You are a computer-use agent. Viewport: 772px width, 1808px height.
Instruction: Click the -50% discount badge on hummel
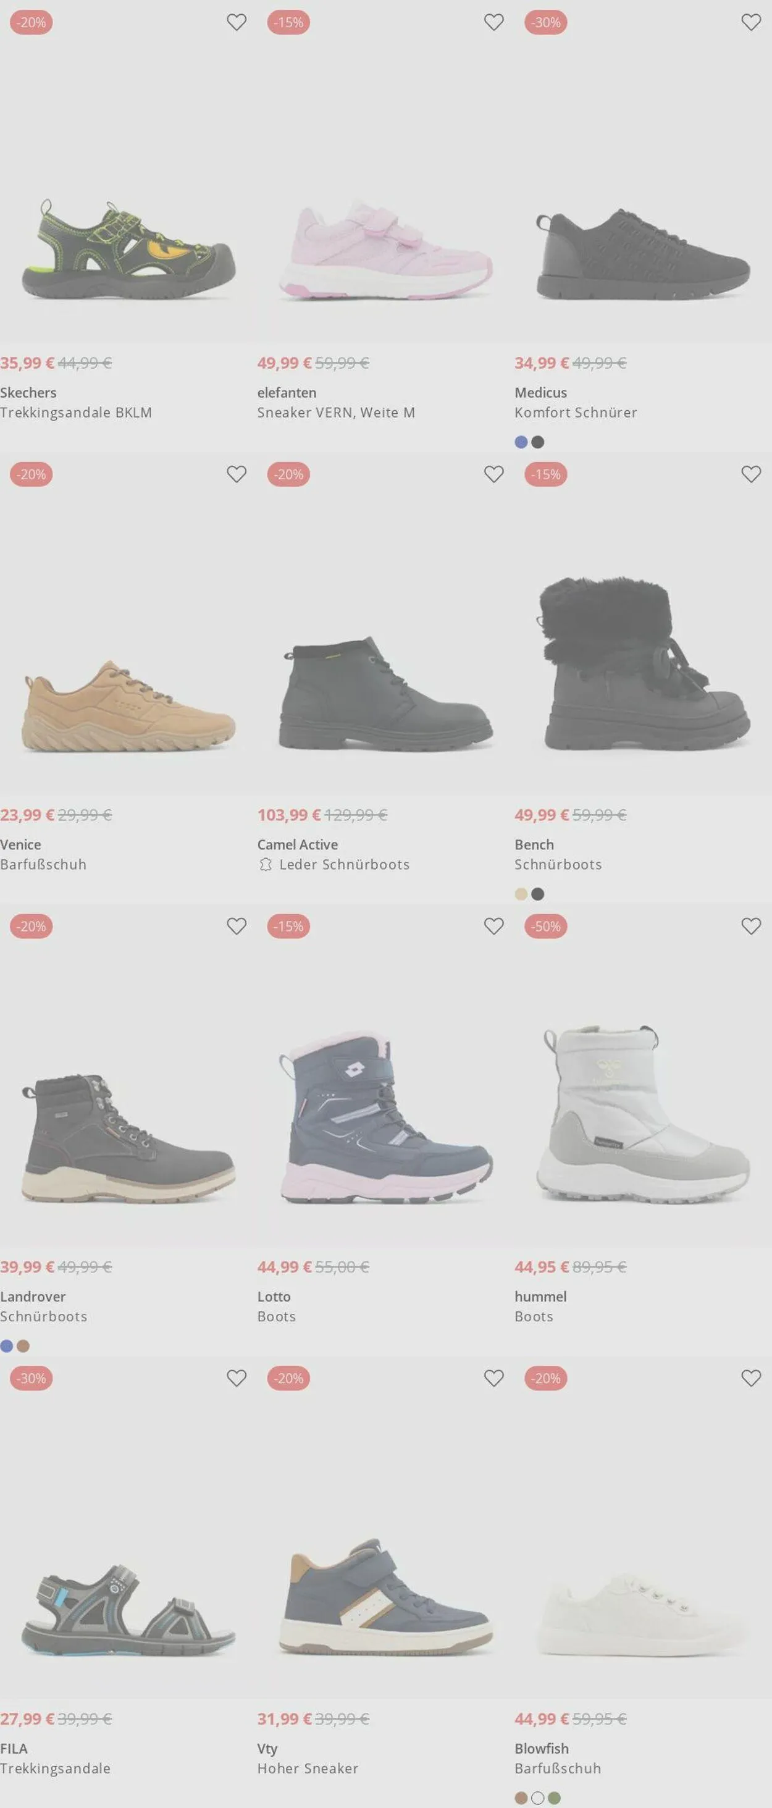click(546, 927)
